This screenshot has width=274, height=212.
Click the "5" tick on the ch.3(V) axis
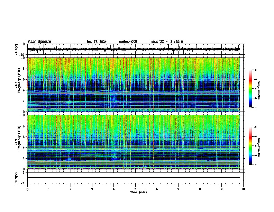pos(24,172)
